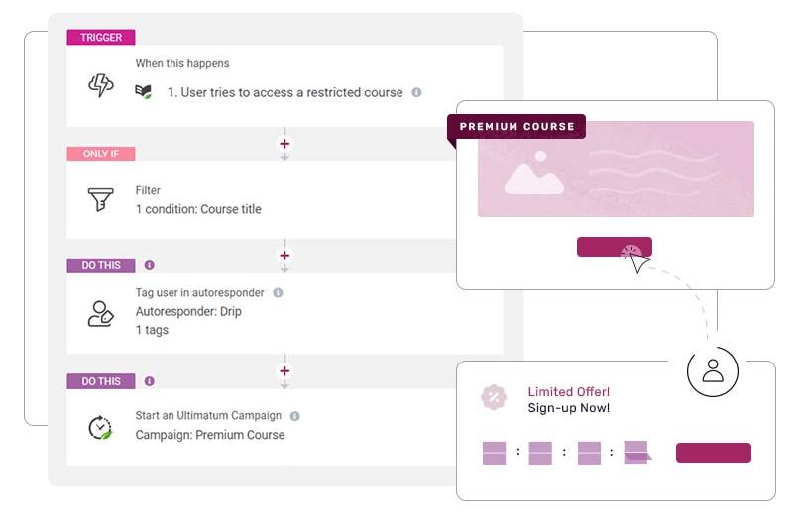The height and width of the screenshot is (518, 796).
Task: Click info icon beside Start an Ultimatum Campaign
Action: click(x=295, y=416)
